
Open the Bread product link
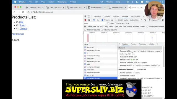(22, 25)
